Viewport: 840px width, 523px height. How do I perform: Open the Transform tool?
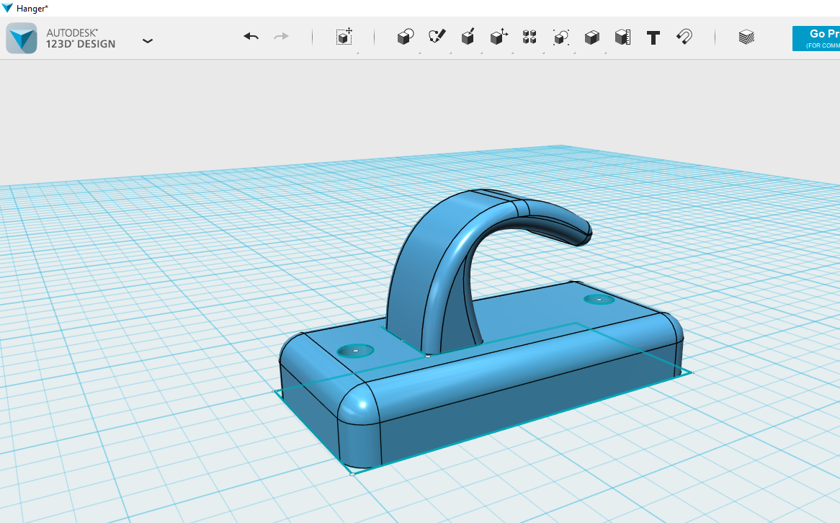click(344, 37)
